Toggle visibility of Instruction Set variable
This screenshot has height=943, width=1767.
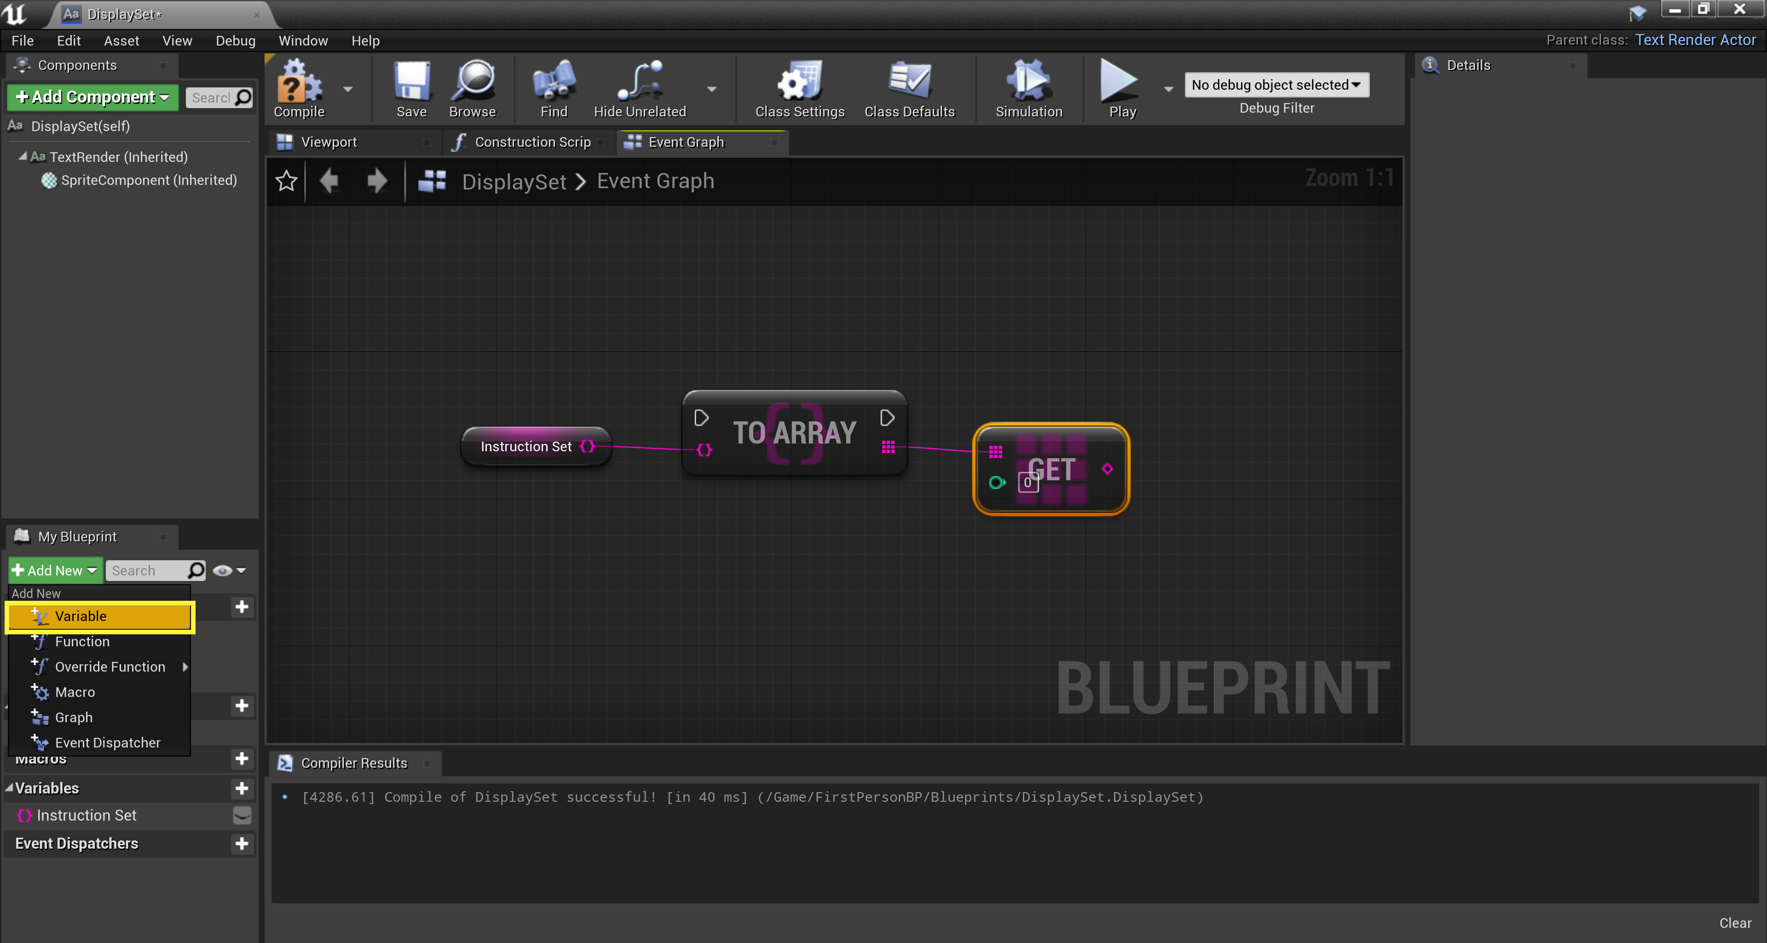point(242,816)
